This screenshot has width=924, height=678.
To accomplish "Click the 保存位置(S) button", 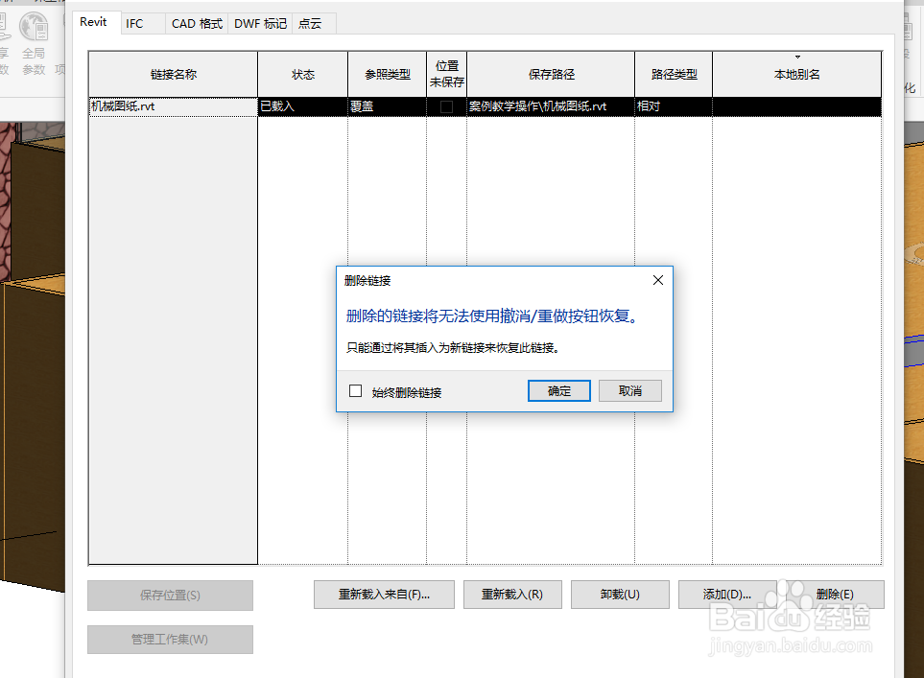I will coord(170,596).
